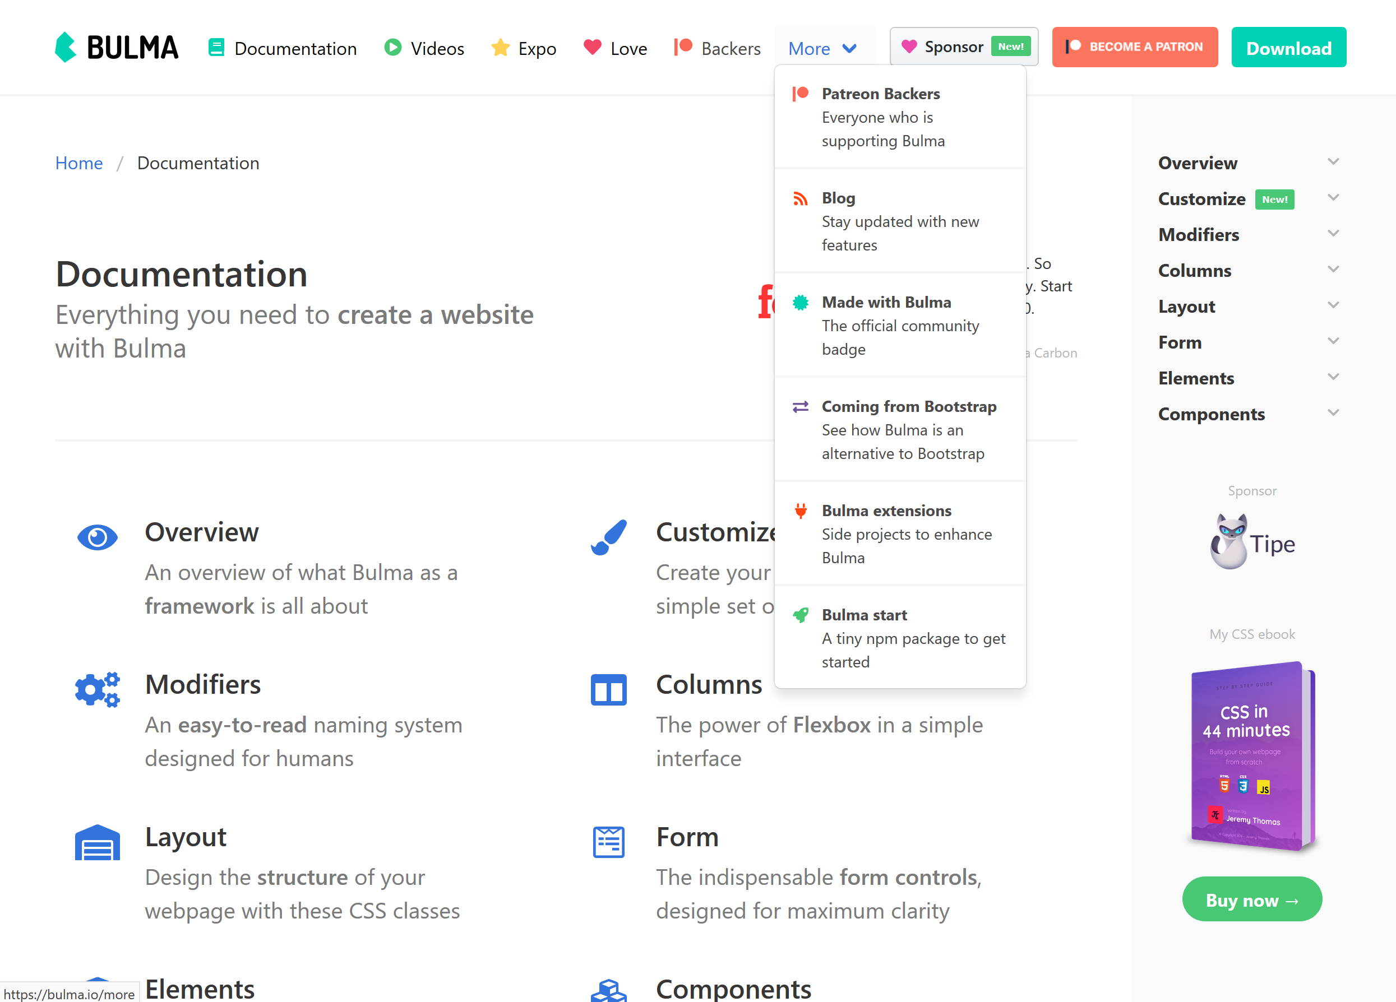
Task: Click the Bulma logo icon
Action: coord(68,48)
